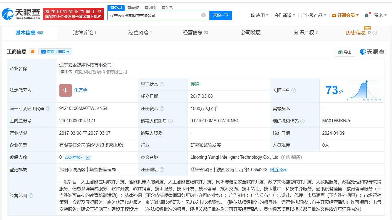Click the 天眼一下 search button
This screenshot has width=392, height=220.
[220, 15]
